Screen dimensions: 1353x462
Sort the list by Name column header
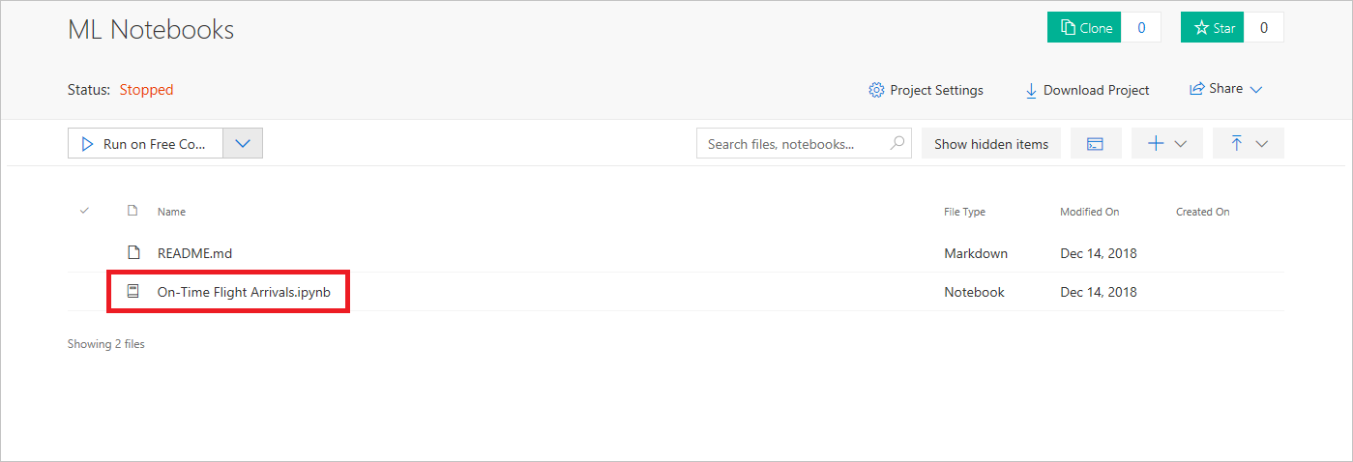coord(171,212)
